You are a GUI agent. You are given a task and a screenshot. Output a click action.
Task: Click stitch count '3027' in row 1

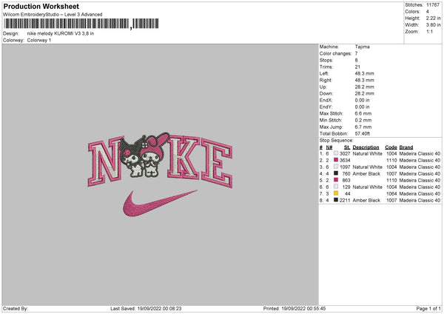[345, 153]
